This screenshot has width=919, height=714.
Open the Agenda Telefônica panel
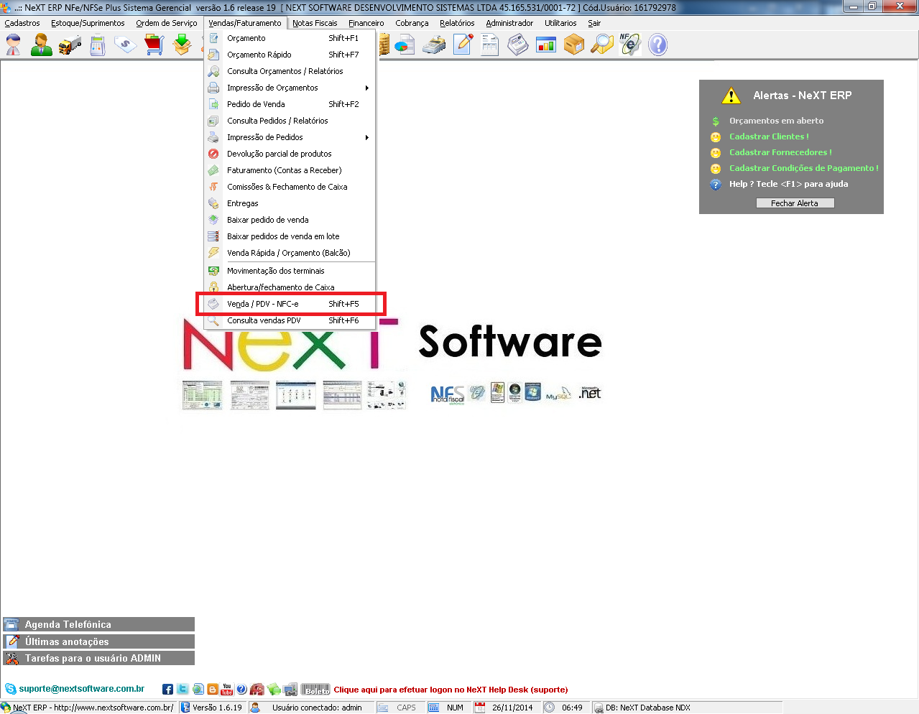point(98,624)
